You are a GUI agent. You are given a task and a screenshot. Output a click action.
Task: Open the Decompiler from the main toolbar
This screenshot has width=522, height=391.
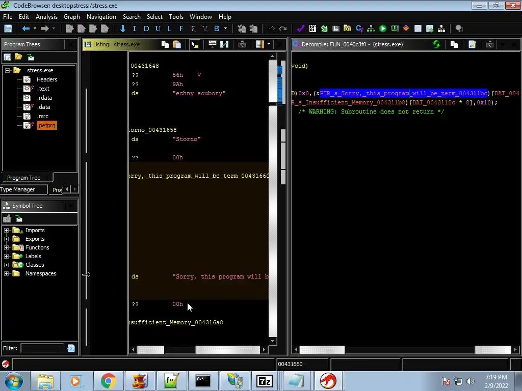tap(359, 29)
